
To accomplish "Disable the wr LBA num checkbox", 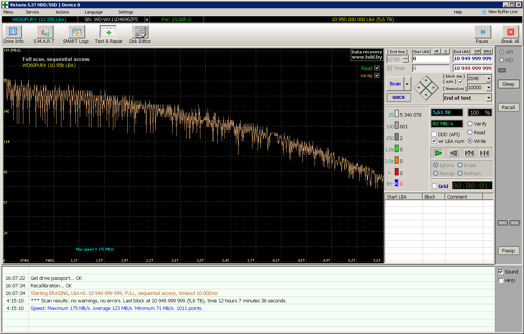I will 434,141.
